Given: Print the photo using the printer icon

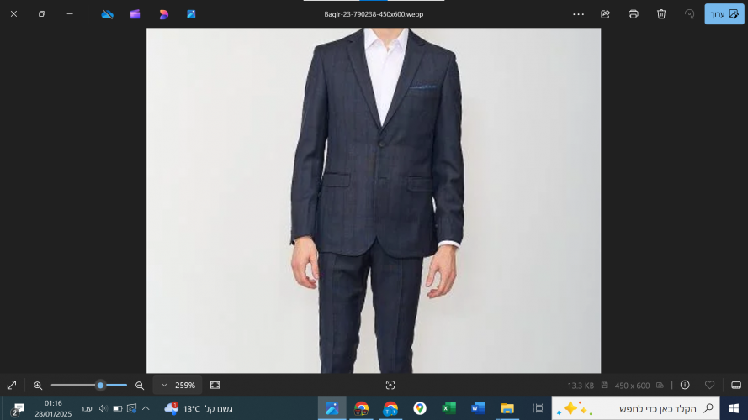Looking at the screenshot, I should [x=633, y=14].
